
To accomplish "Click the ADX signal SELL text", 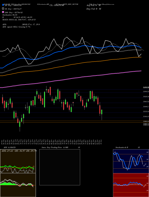I will click(x=16, y=27).
